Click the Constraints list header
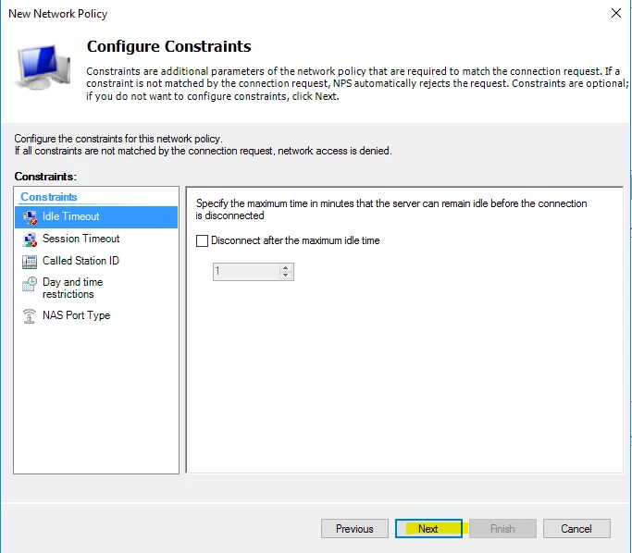 tap(49, 197)
